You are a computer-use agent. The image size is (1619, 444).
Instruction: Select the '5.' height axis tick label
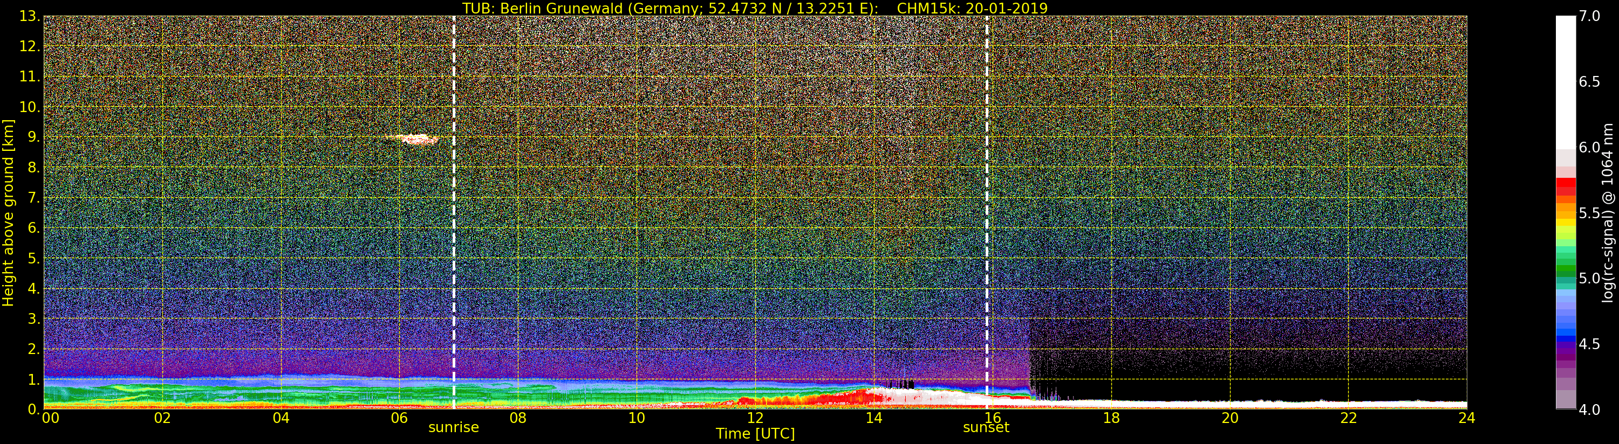pos(34,258)
